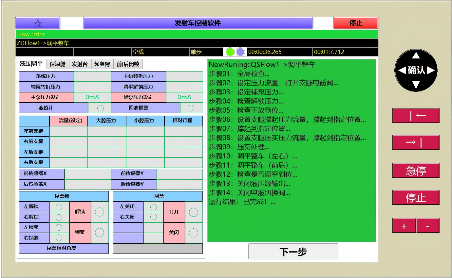The width and height of the screenshot is (452, 278).
Task: Click the green status indicator light
Action: tap(230, 52)
